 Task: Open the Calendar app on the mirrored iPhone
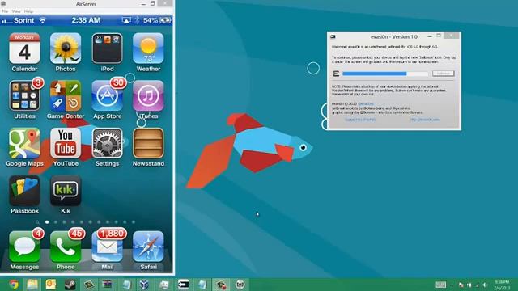coord(24,48)
